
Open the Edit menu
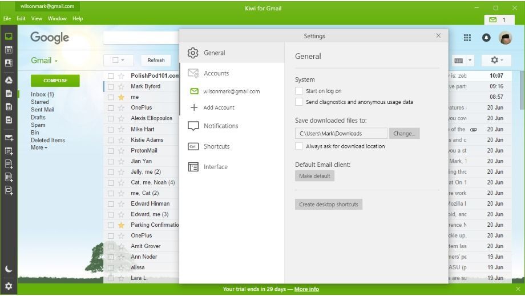21,18
